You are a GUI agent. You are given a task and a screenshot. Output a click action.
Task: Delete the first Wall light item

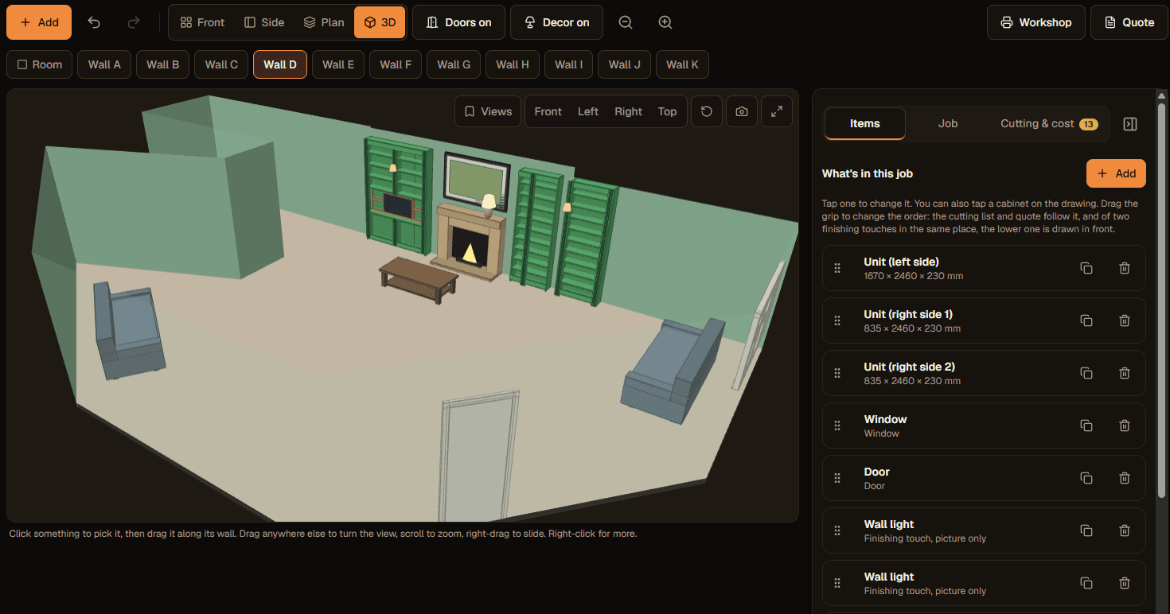point(1125,530)
